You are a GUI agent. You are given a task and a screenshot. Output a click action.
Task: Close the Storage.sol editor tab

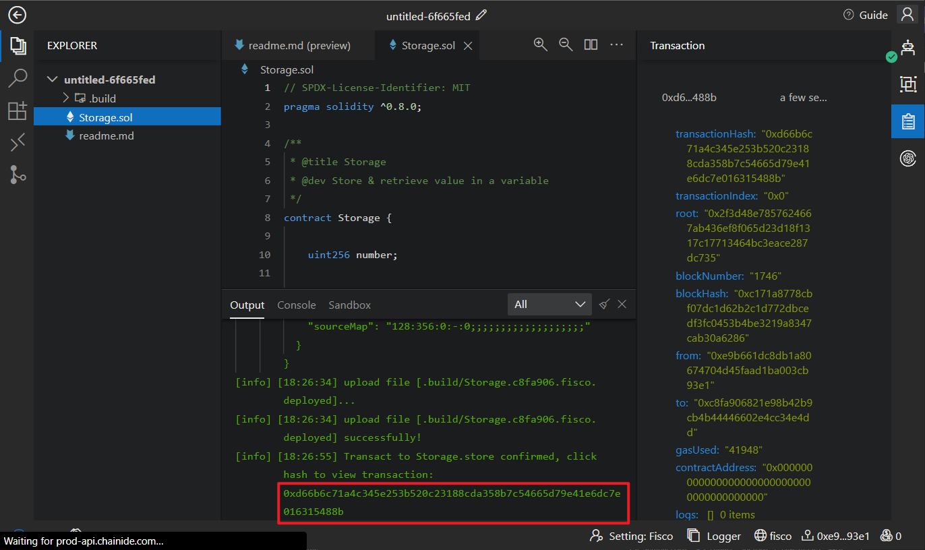(x=468, y=46)
